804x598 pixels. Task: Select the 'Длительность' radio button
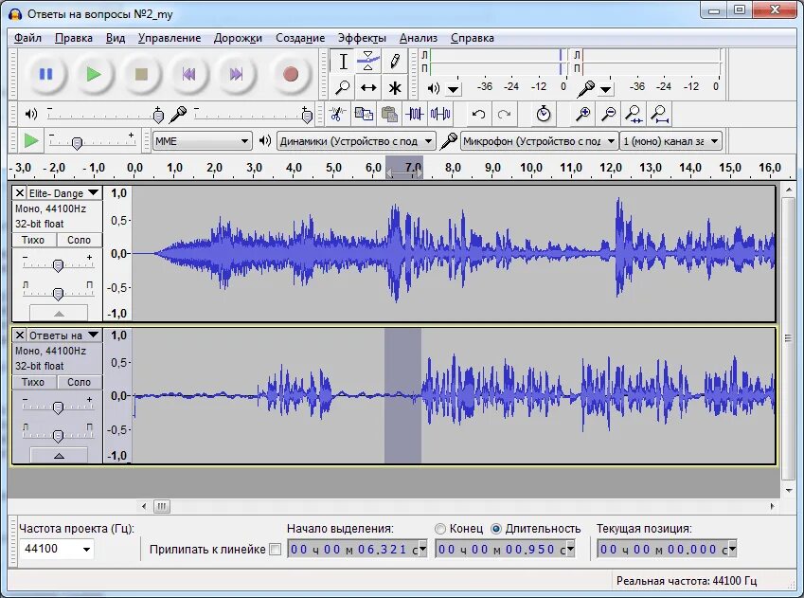click(x=496, y=529)
